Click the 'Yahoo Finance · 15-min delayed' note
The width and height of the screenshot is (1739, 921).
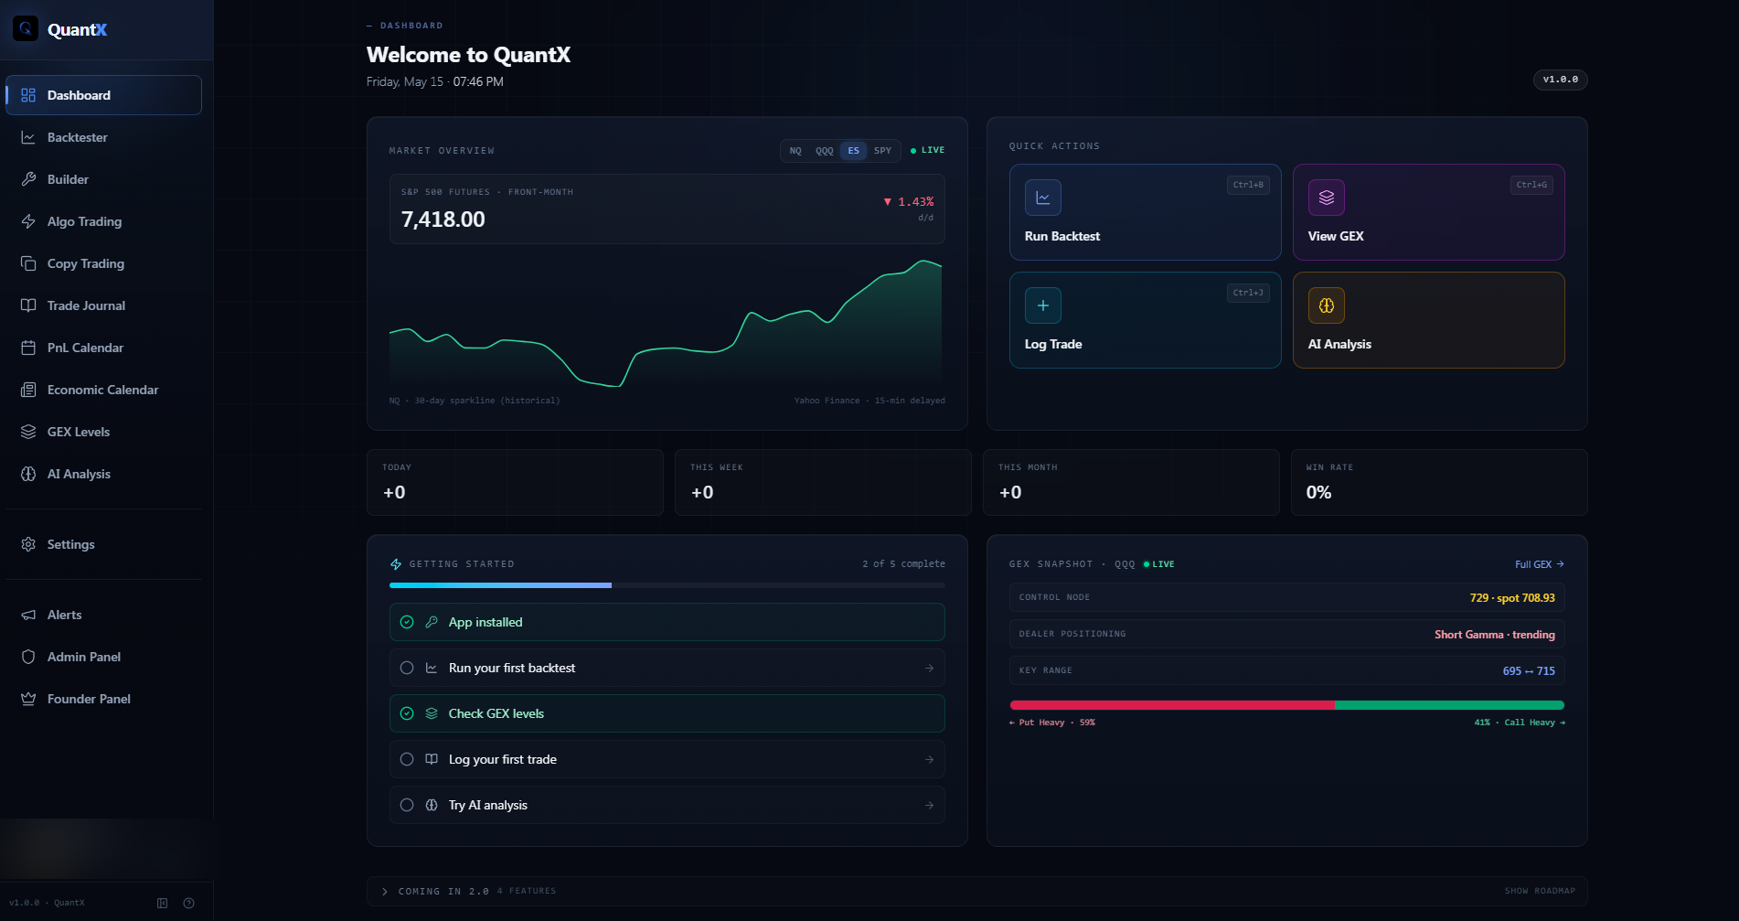869,401
